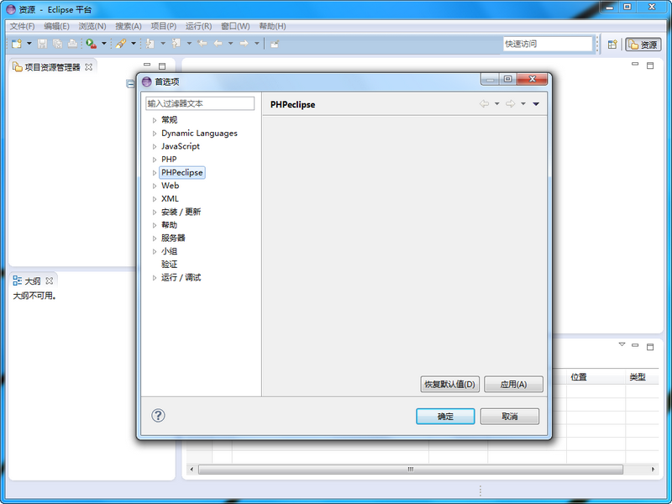Open the 文件 menu
This screenshot has height=504, width=672.
click(21, 26)
